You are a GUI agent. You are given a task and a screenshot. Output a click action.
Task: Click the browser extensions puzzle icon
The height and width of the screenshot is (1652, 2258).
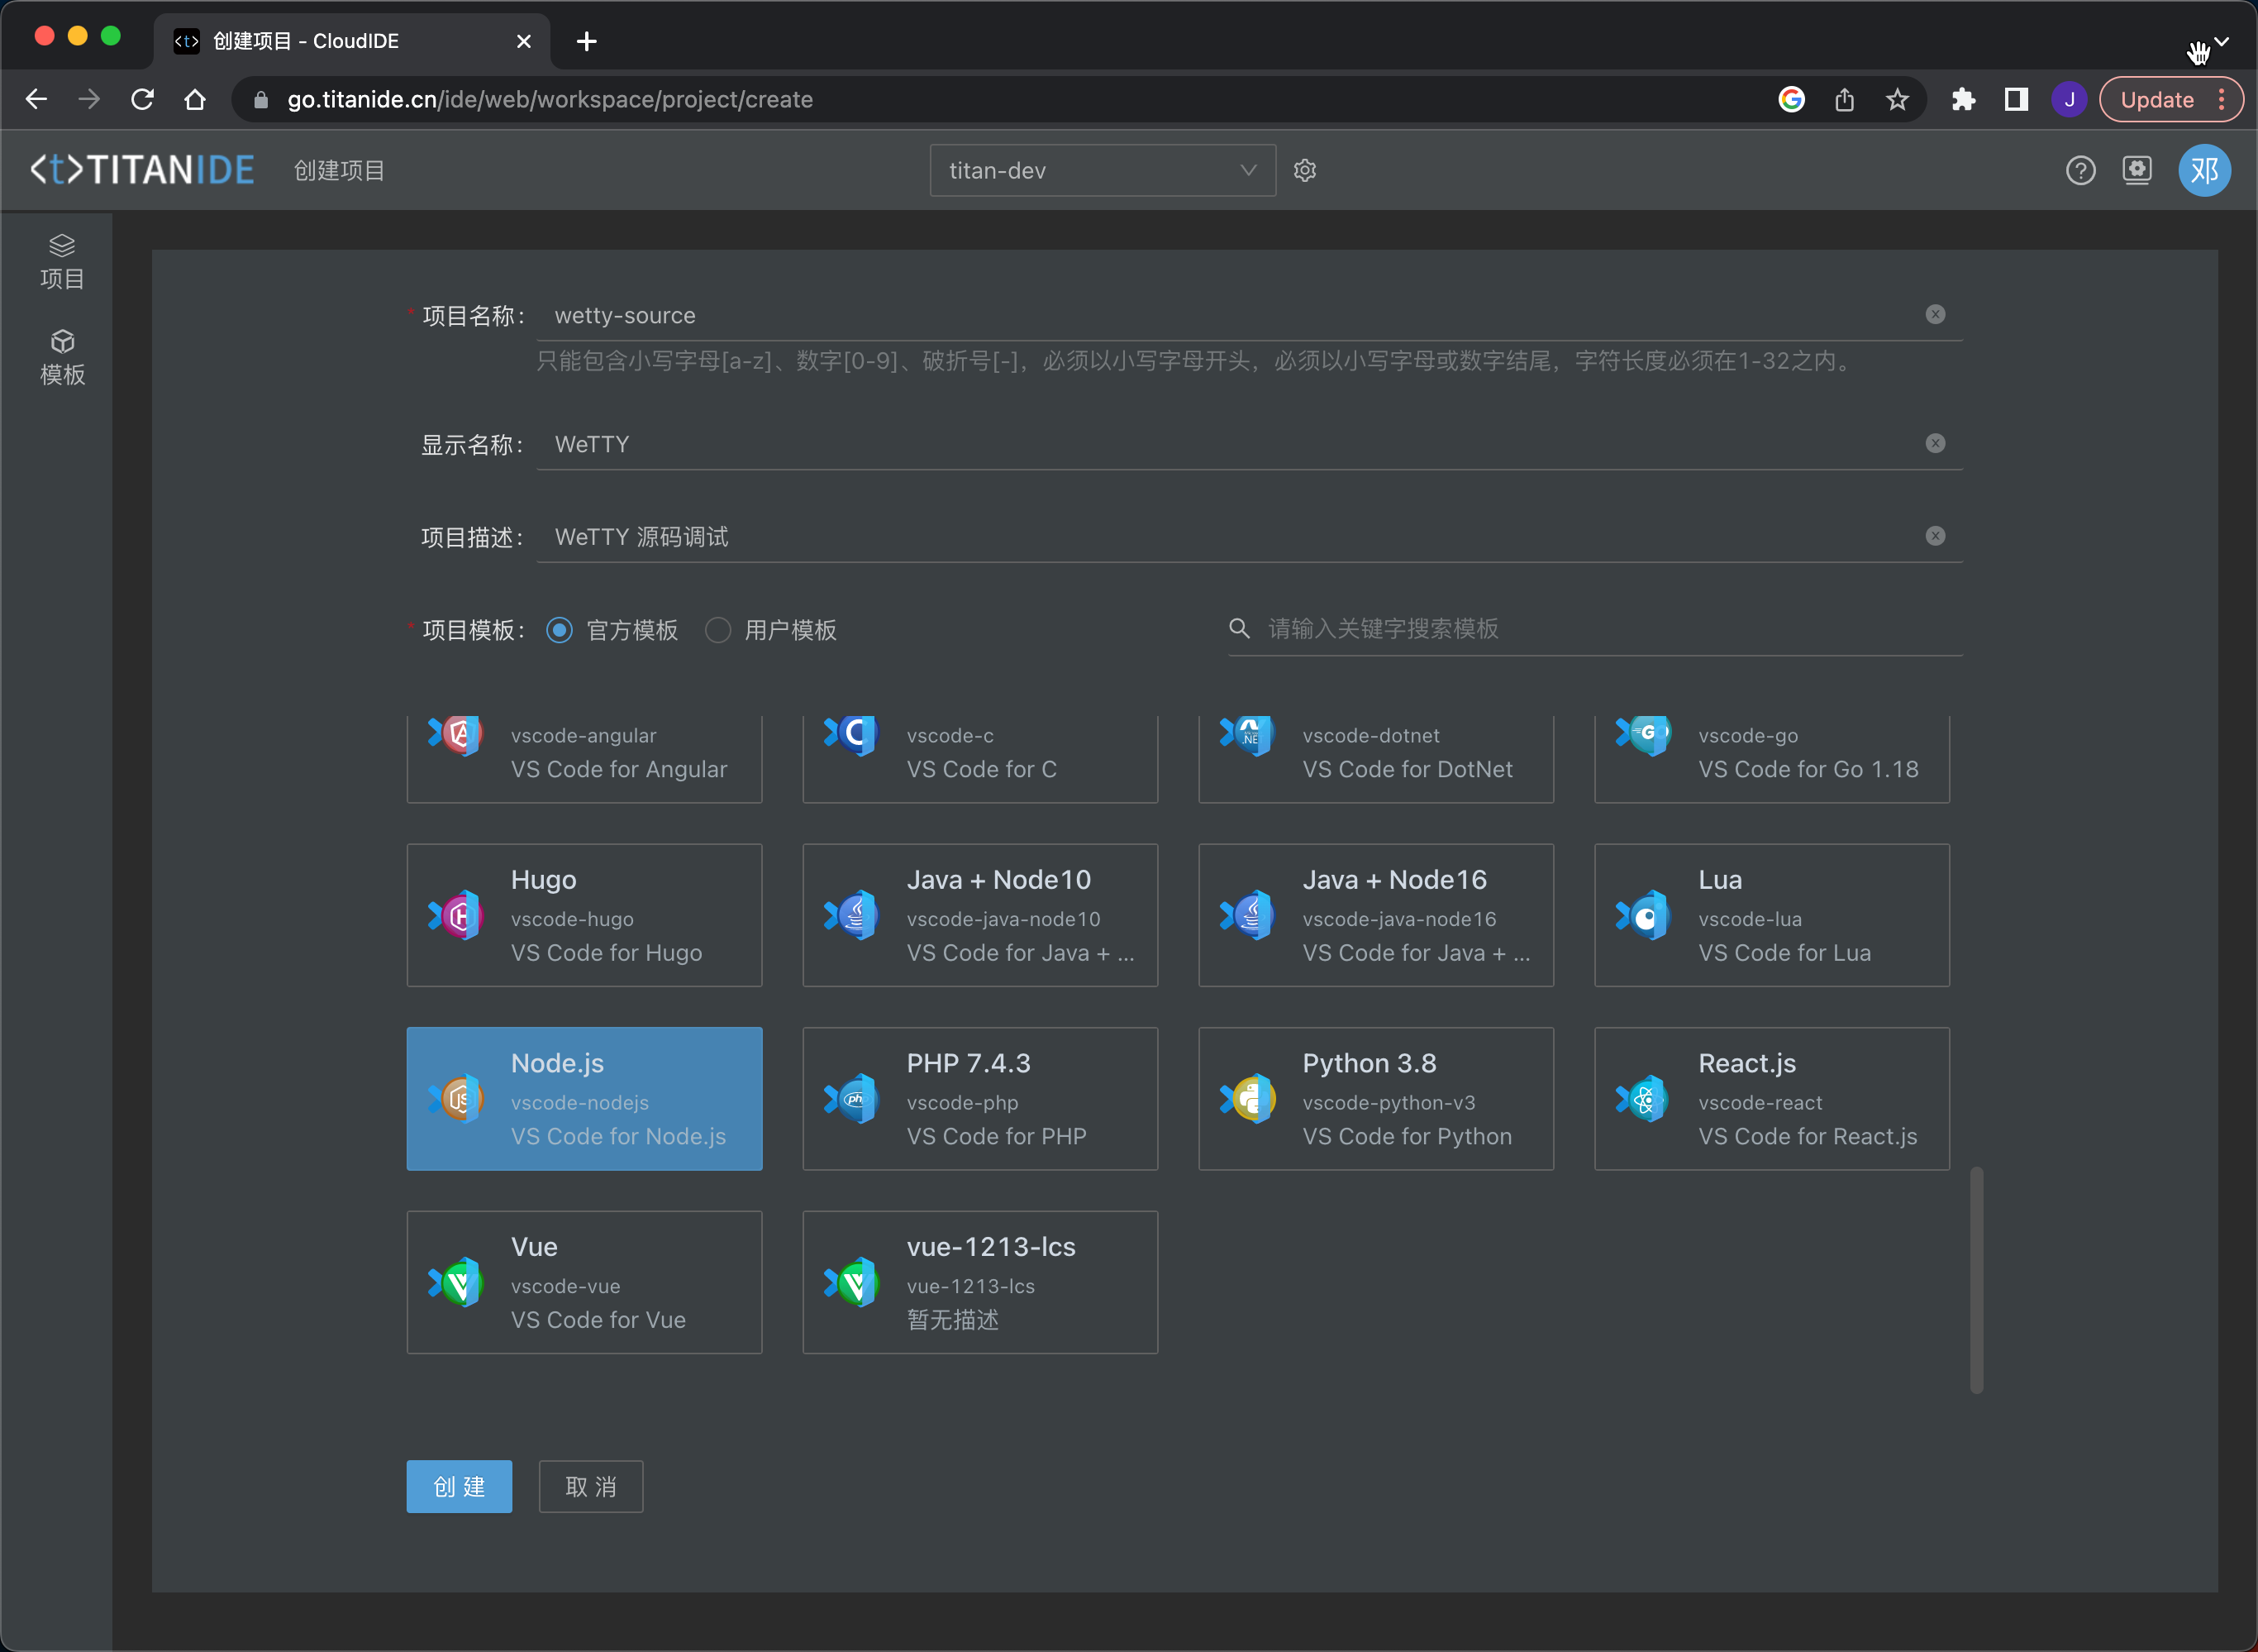point(1963,99)
